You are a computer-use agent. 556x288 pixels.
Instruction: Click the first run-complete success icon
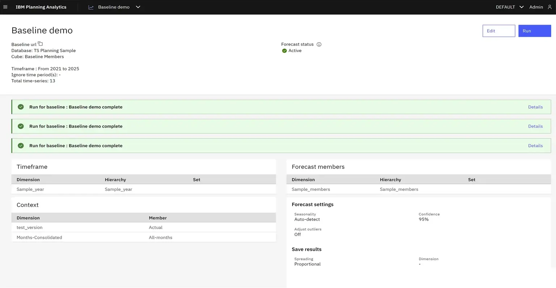click(x=21, y=107)
